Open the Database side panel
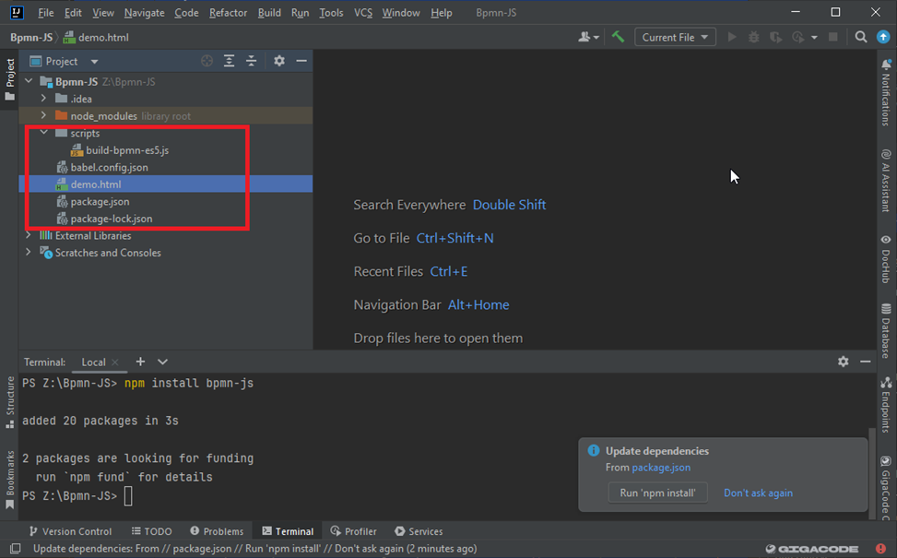897x558 pixels. pyautogui.click(x=886, y=331)
